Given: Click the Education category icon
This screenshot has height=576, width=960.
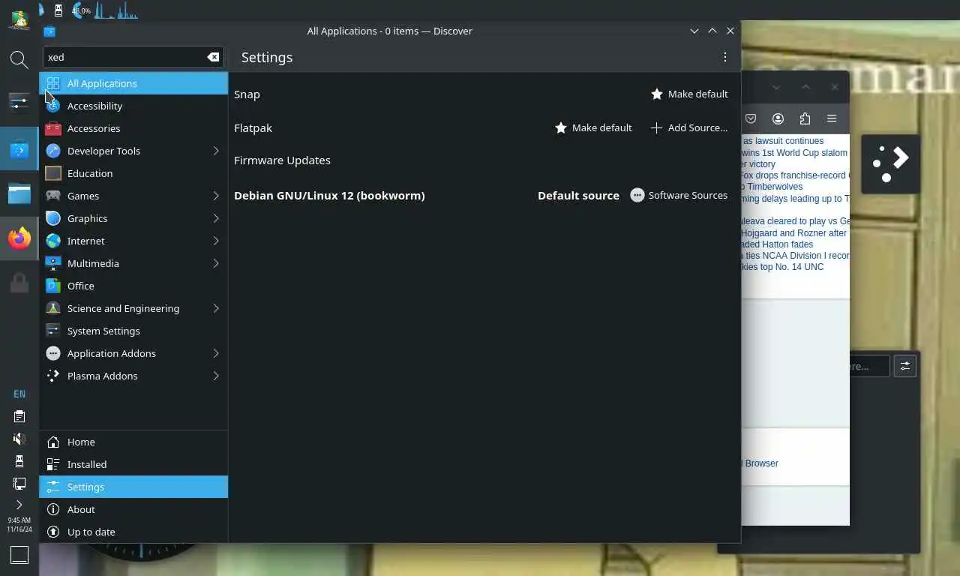Looking at the screenshot, I should pyautogui.click(x=53, y=173).
